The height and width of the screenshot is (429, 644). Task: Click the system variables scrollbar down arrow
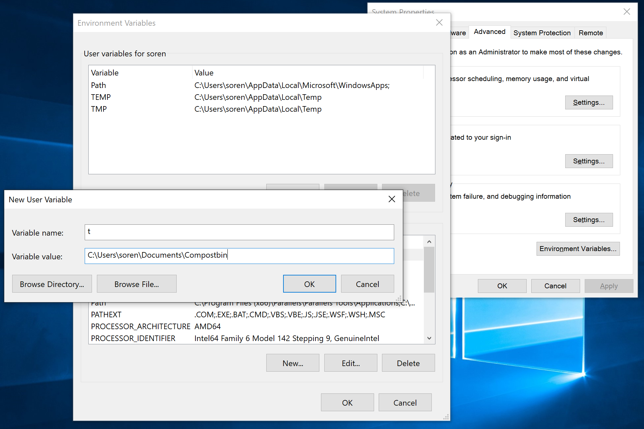(429, 338)
